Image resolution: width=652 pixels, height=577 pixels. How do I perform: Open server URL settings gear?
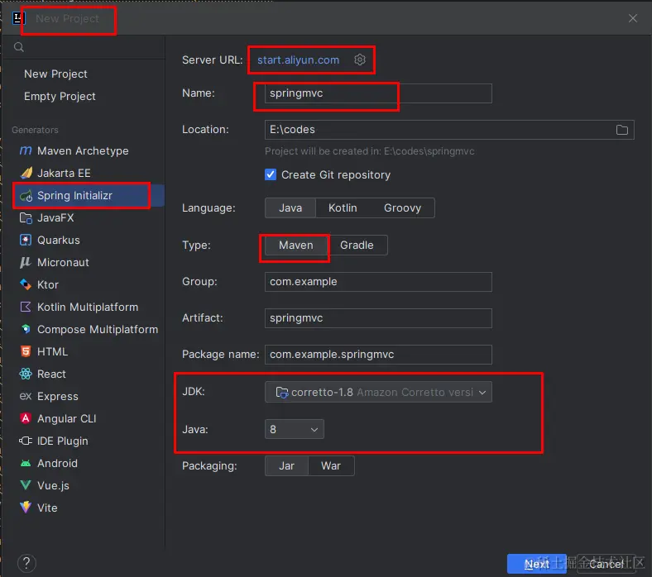360,60
